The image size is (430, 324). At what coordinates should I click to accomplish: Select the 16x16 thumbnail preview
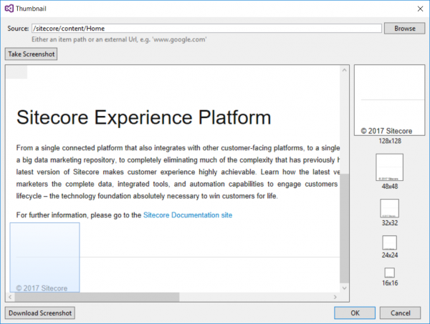389,273
